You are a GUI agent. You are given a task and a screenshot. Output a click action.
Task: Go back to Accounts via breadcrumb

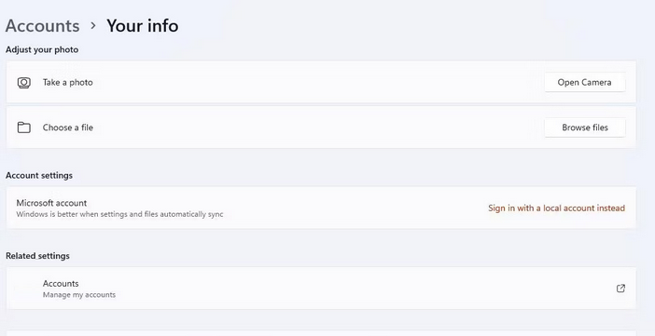(42, 26)
